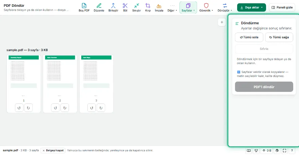The height and width of the screenshot is (155, 299).
Task: Click the 'Sayfalara tıklayın ya da okları kullanın' subtitle
Action: tap(36, 10)
